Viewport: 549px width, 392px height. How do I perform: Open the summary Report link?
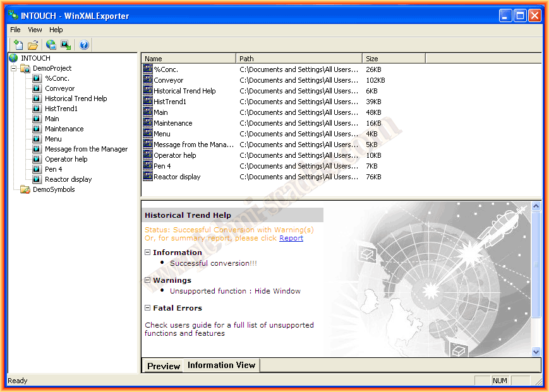click(x=291, y=238)
